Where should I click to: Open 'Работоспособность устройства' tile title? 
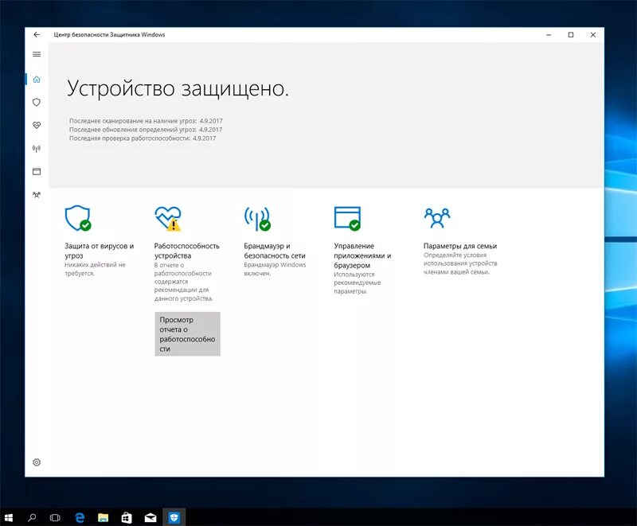coord(186,251)
